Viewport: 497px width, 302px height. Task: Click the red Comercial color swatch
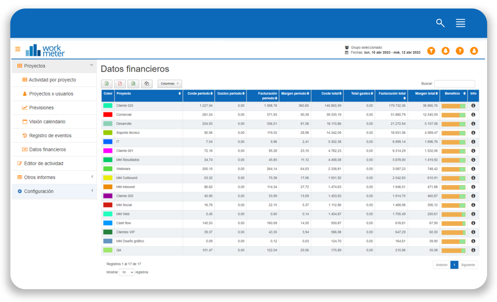click(108, 115)
